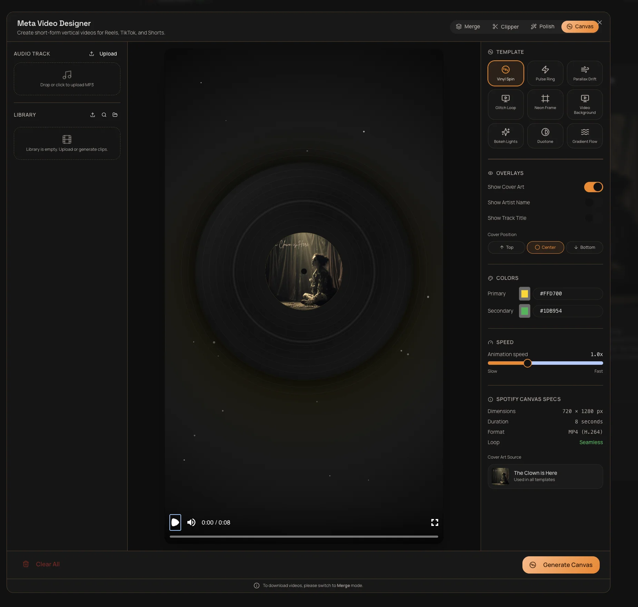
Task: Switch to the Canvas tab
Action: pos(580,27)
